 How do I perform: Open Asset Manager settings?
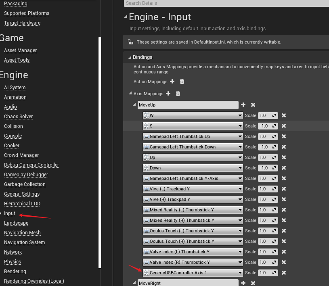(20, 50)
